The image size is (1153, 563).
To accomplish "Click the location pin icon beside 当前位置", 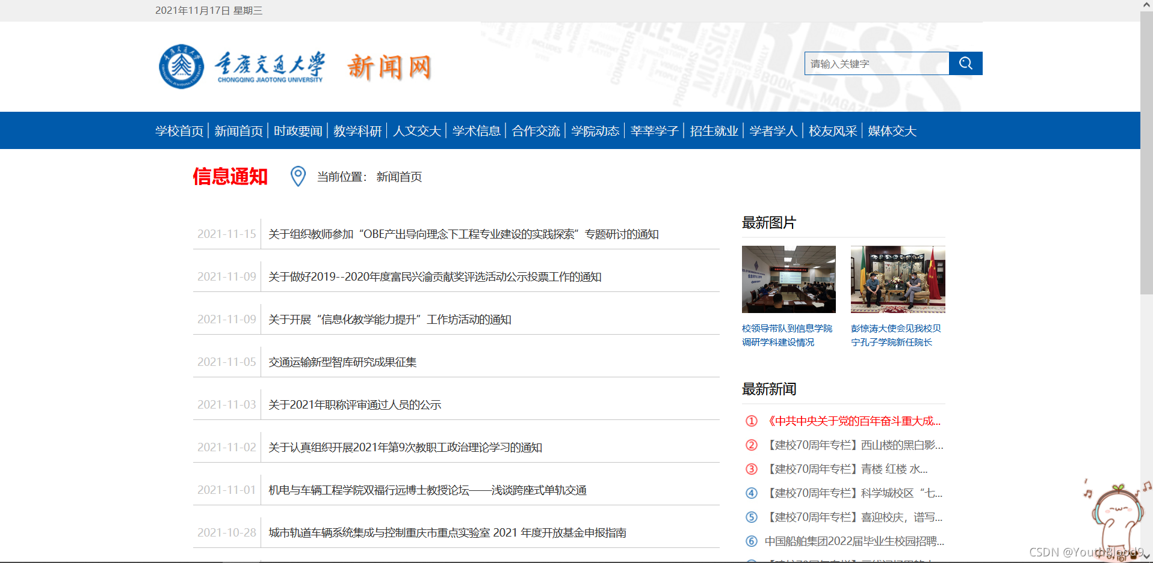I will pyautogui.click(x=297, y=177).
